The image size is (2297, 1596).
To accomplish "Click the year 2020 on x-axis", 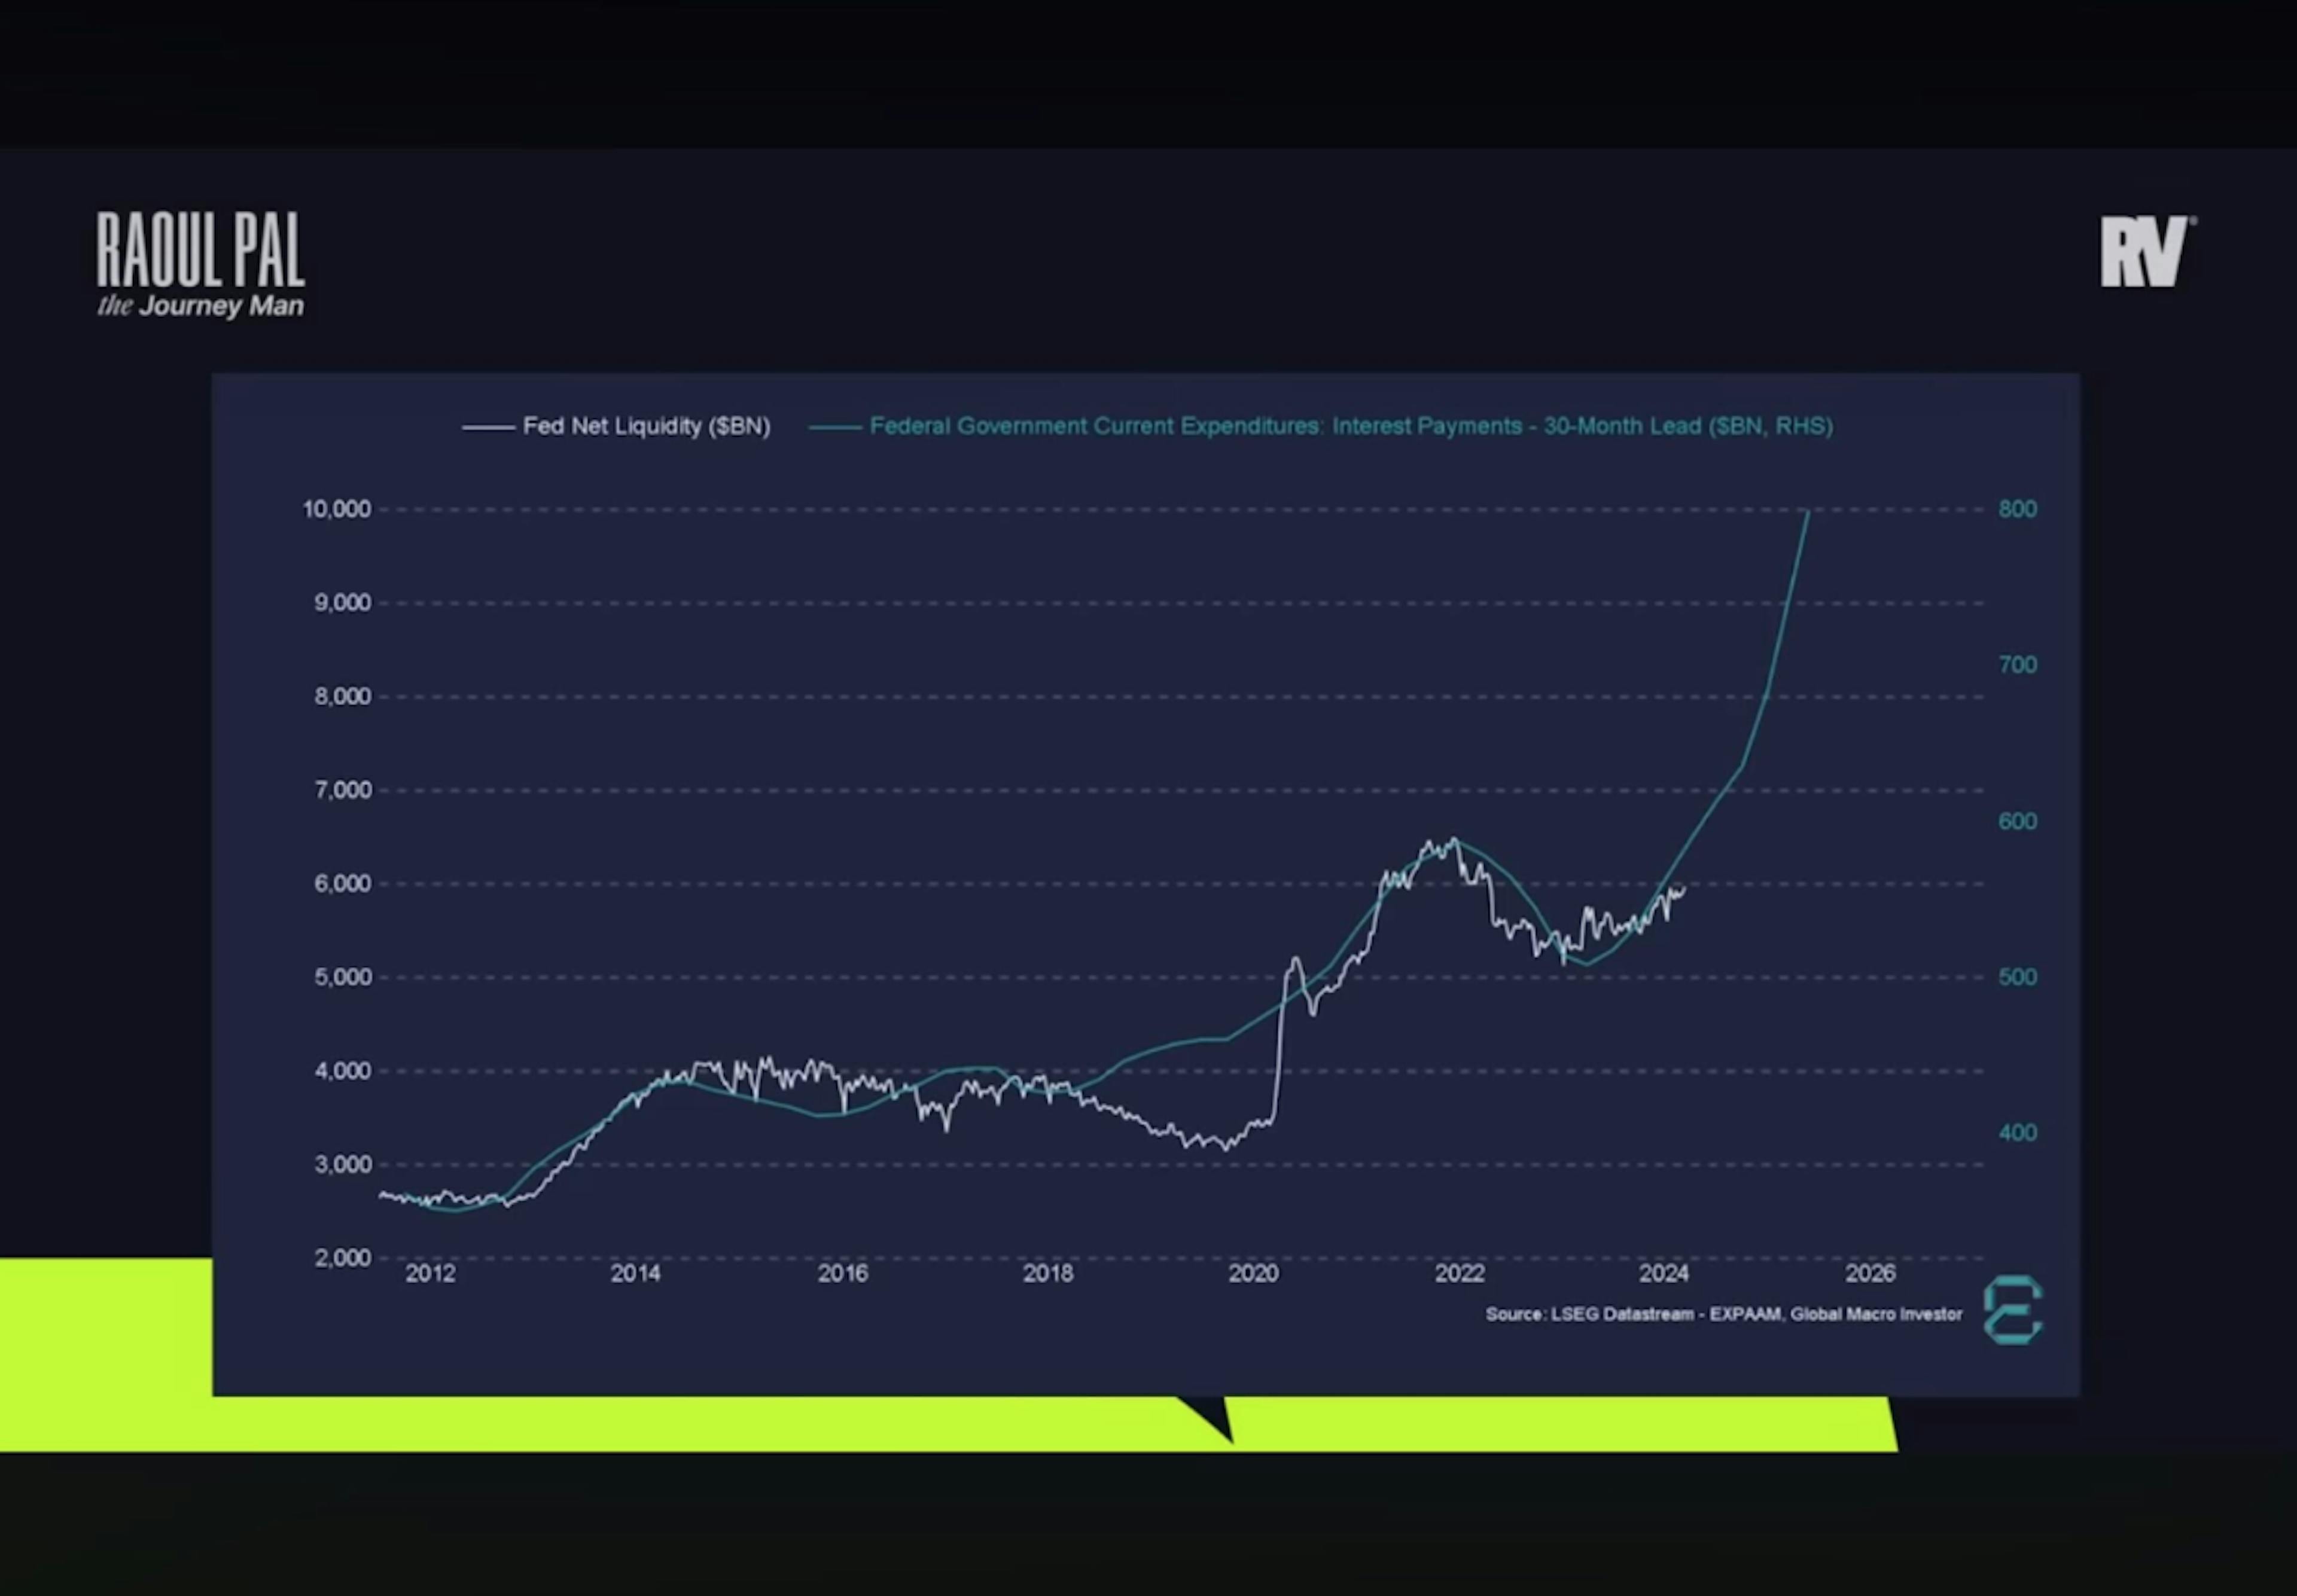I will point(1254,1273).
